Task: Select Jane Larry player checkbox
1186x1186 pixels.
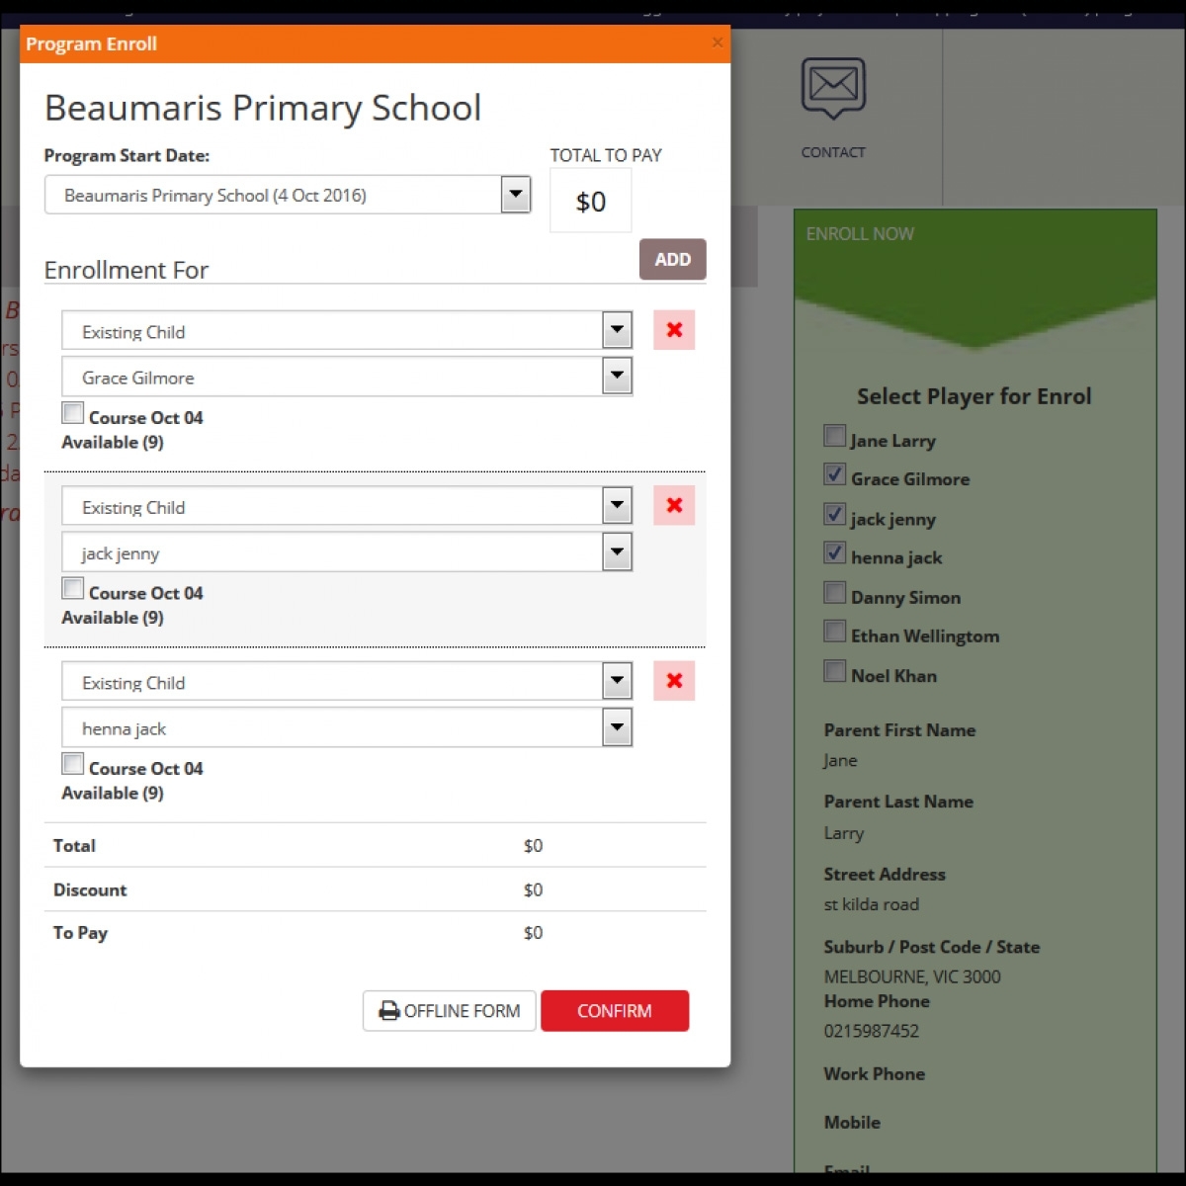Action: (835, 436)
